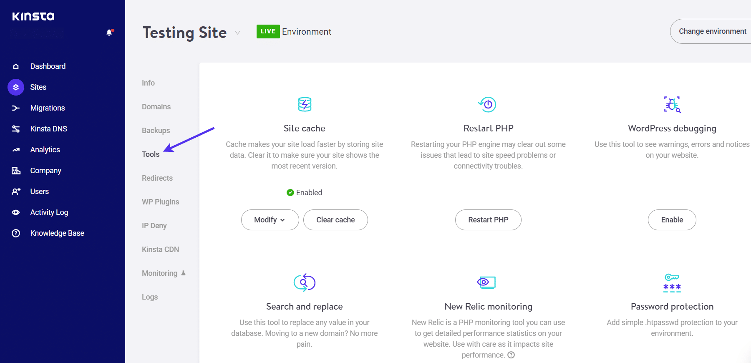Click the Monitoring warning icon
Image resolution: width=751 pixels, height=363 pixels.
click(183, 273)
